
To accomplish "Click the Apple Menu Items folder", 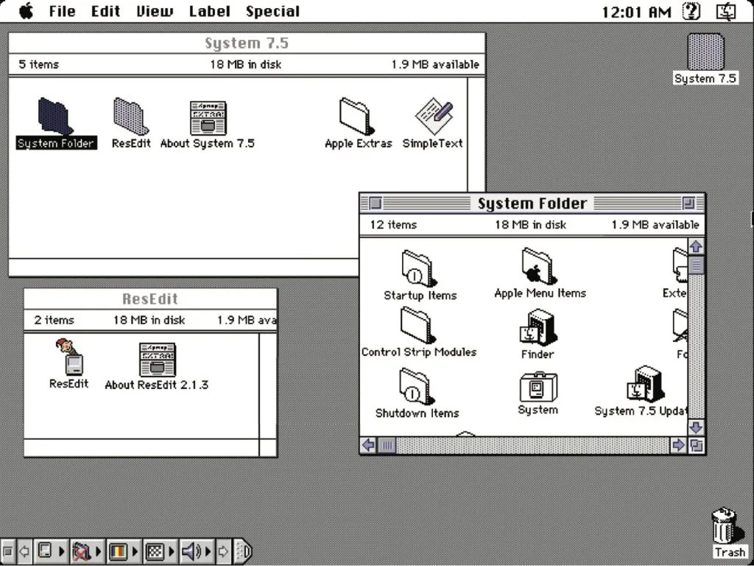I will 538,266.
